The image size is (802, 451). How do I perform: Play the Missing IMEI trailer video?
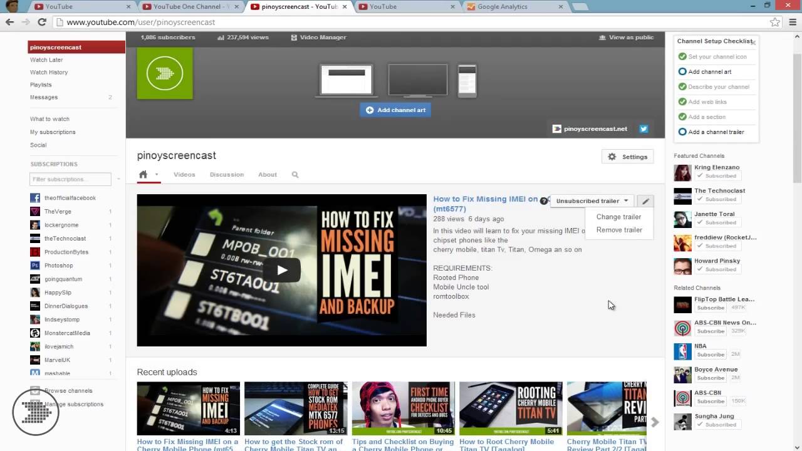click(282, 270)
